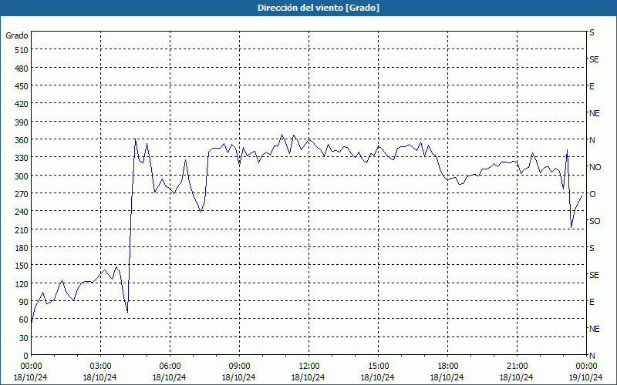Click the 90 degree axis label
The image size is (617, 385).
[x=24, y=302]
